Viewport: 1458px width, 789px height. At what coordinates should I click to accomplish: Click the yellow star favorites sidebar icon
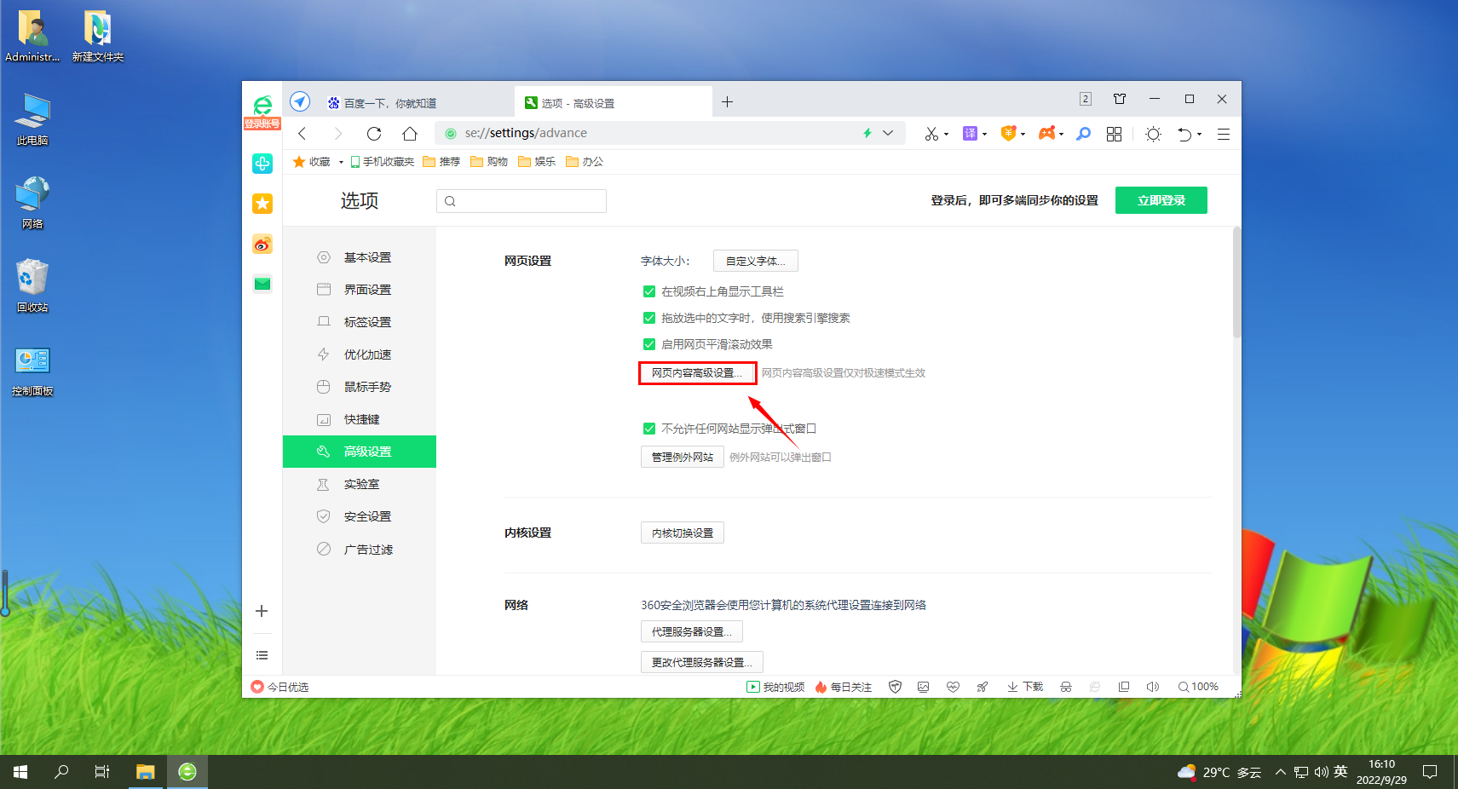tap(262, 204)
